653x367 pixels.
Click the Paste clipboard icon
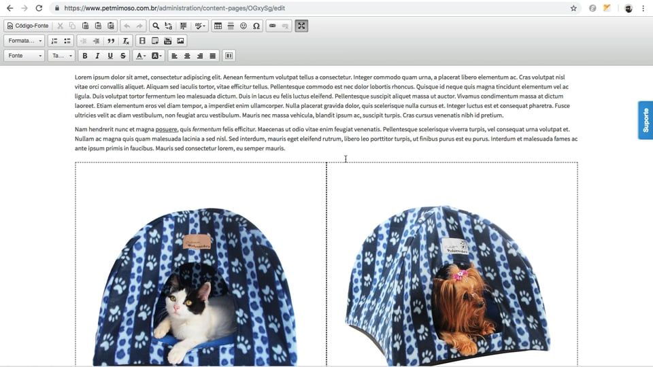(86, 26)
